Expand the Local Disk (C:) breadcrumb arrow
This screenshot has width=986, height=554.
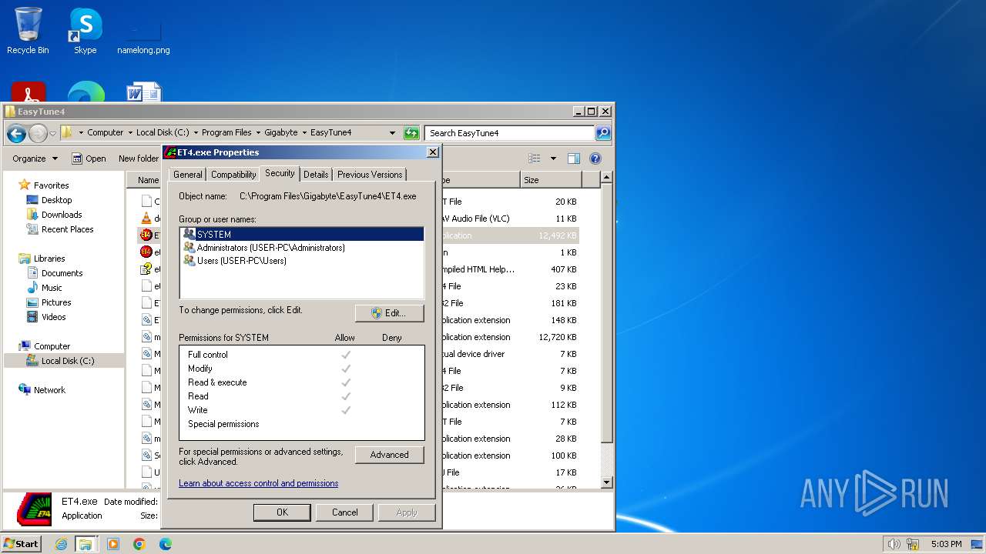point(196,133)
